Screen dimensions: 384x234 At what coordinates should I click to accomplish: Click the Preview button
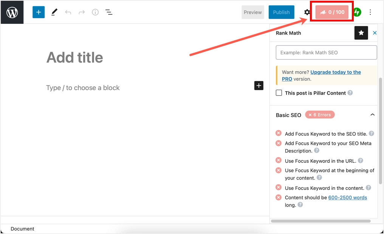tap(253, 12)
